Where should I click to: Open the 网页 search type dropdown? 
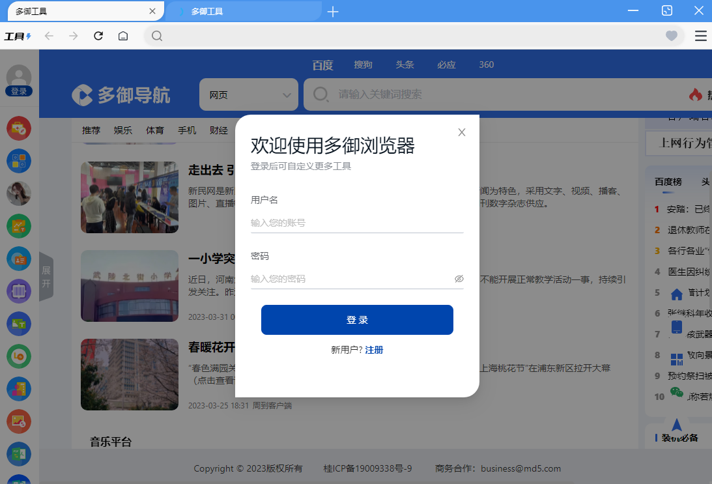[248, 94]
